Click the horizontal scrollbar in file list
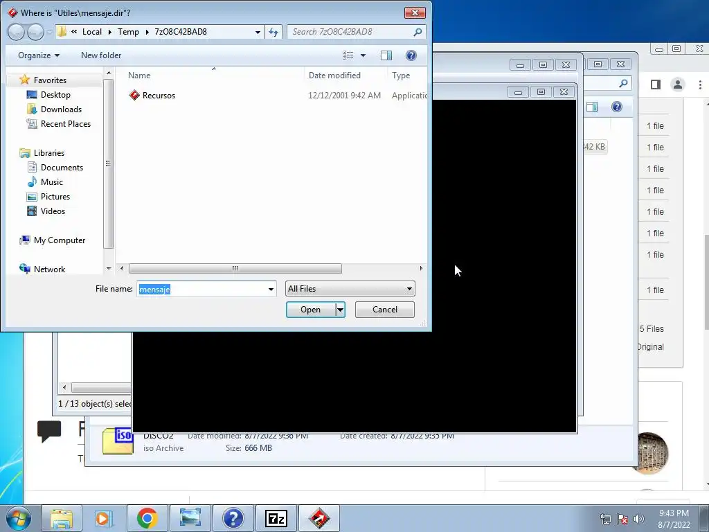The image size is (709, 532). click(235, 268)
